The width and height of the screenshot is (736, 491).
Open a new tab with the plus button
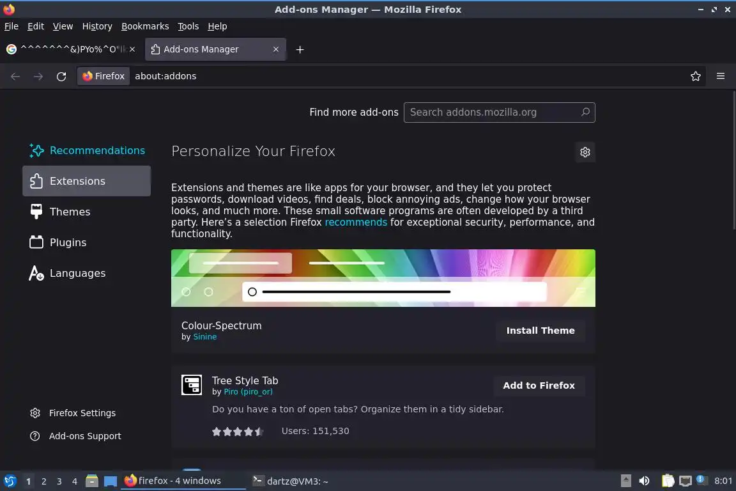[300, 49]
